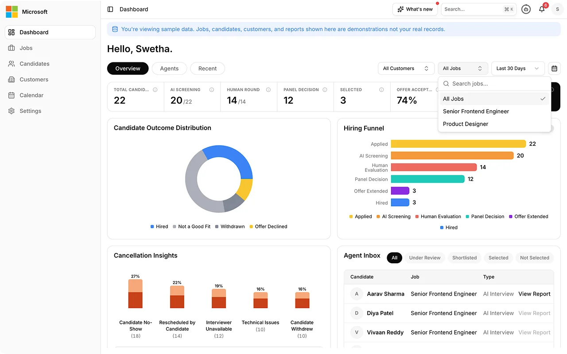
Task: Open the notifications bell
Action: pos(542,9)
